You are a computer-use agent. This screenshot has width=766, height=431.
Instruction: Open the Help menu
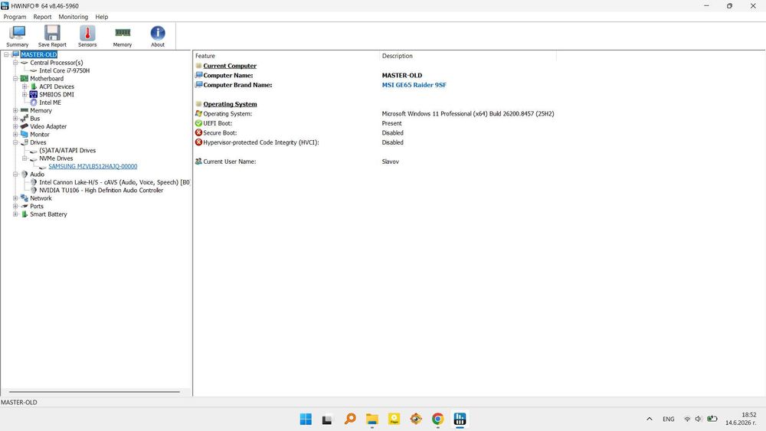point(102,17)
